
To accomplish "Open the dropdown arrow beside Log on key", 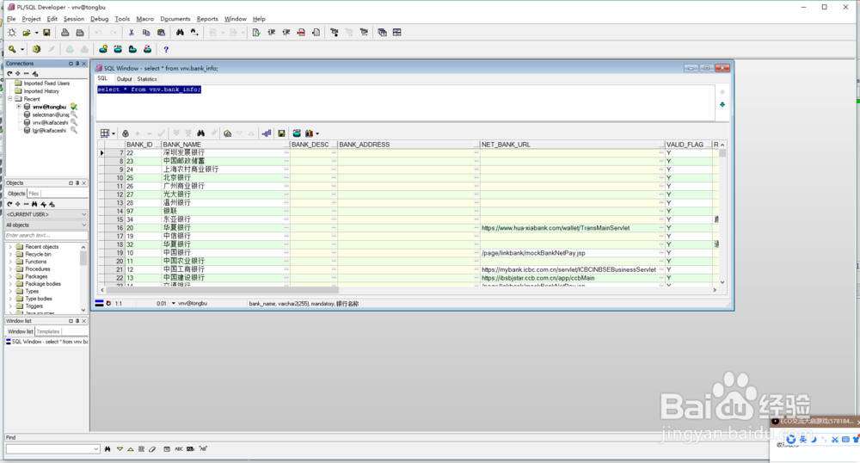I will (22, 49).
